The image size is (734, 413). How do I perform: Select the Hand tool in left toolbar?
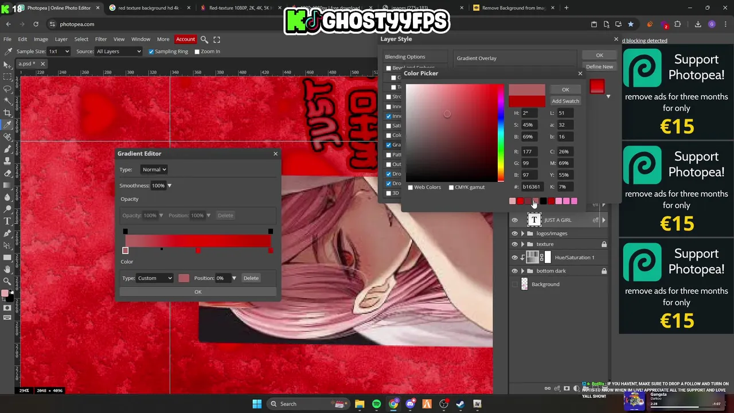point(7,269)
